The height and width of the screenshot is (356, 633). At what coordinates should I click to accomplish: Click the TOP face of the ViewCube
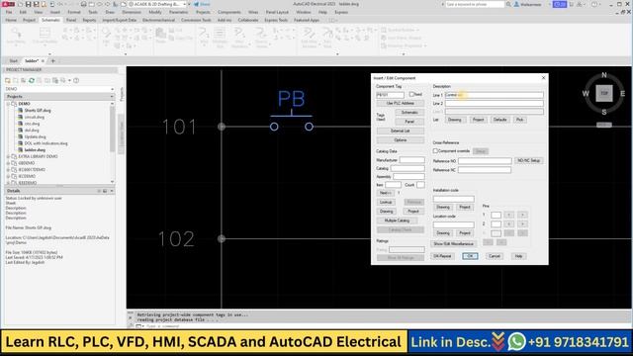pos(604,93)
